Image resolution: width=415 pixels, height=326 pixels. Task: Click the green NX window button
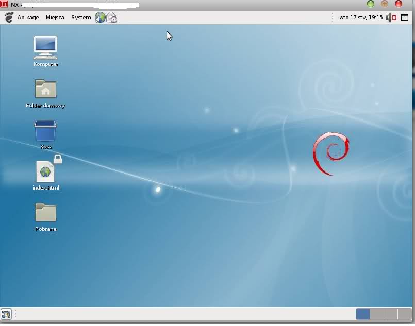pos(371,4)
